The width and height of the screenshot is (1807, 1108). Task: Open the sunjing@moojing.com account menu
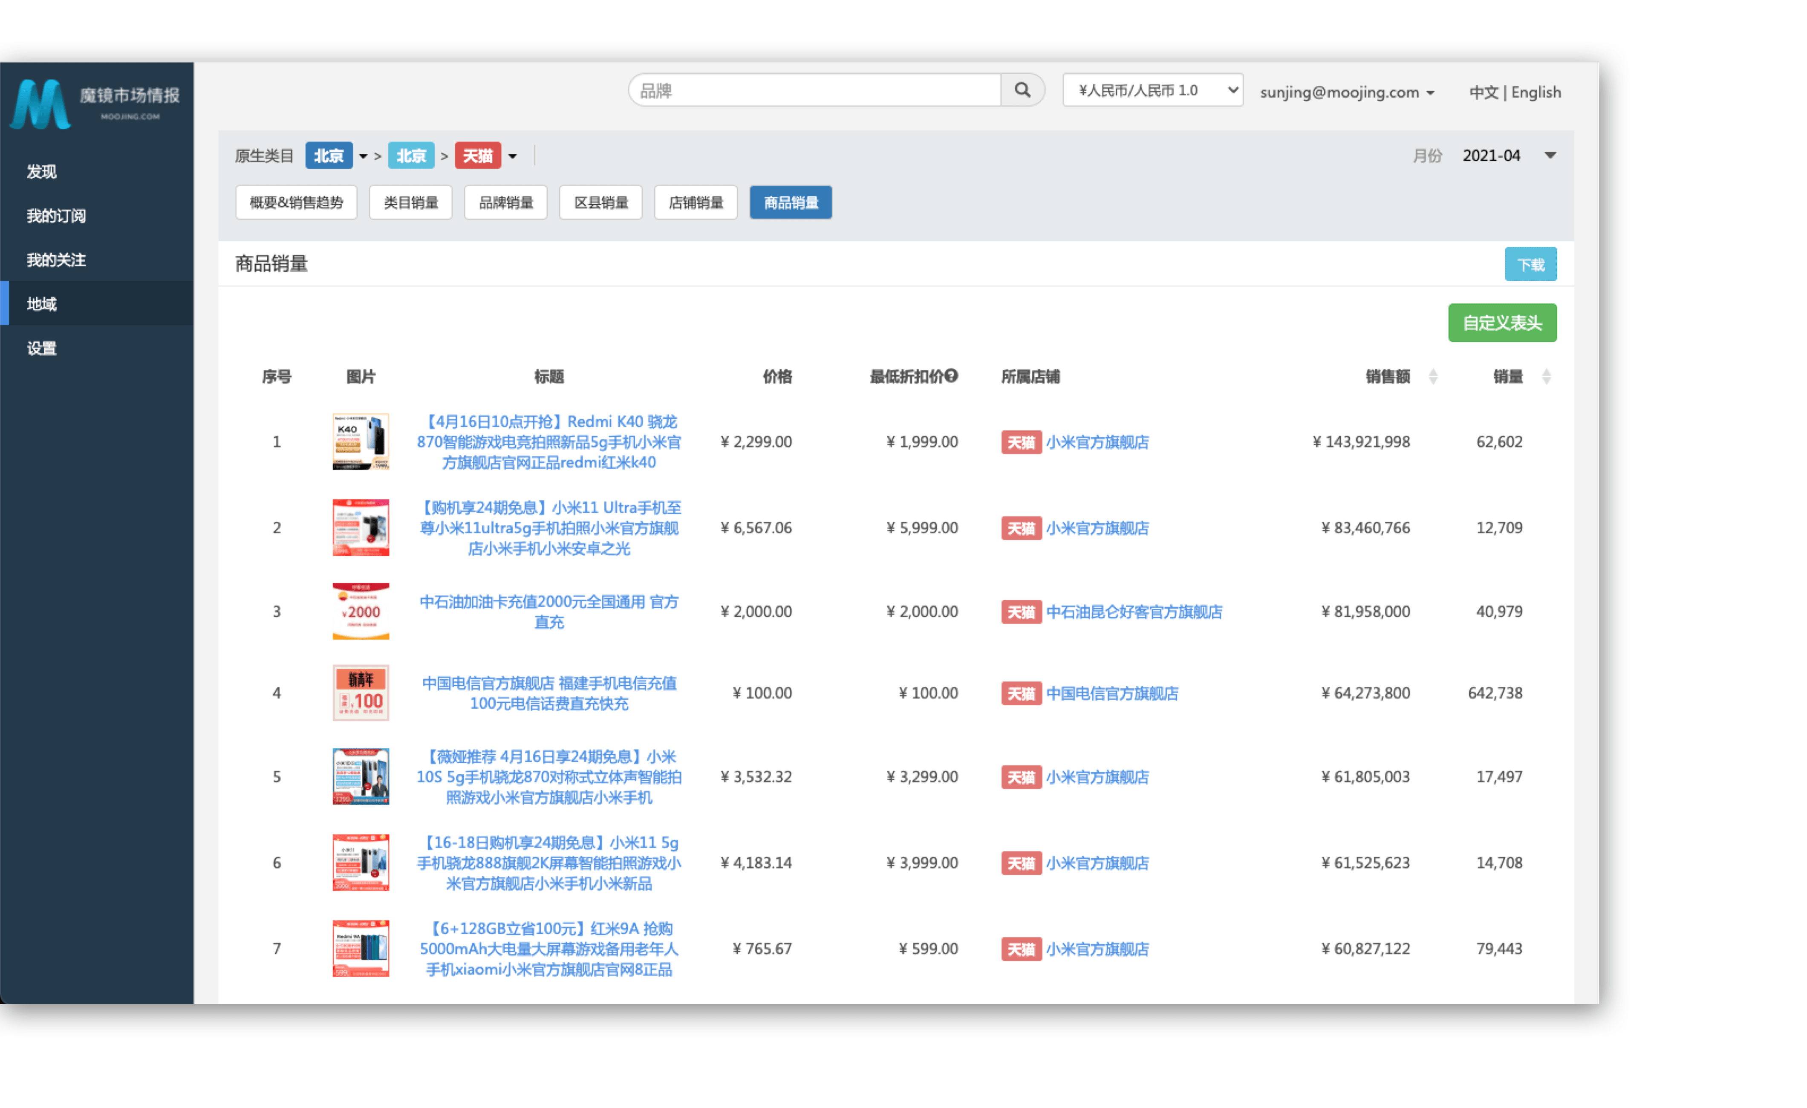pos(1346,92)
